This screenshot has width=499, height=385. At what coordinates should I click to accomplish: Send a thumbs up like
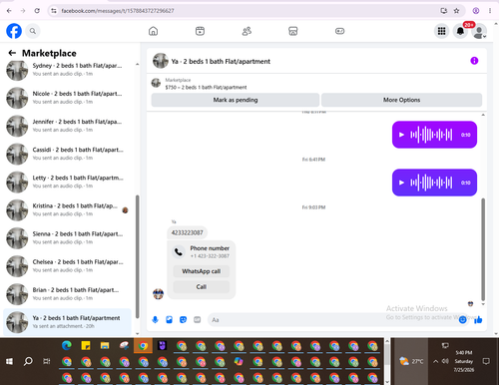[x=478, y=320]
